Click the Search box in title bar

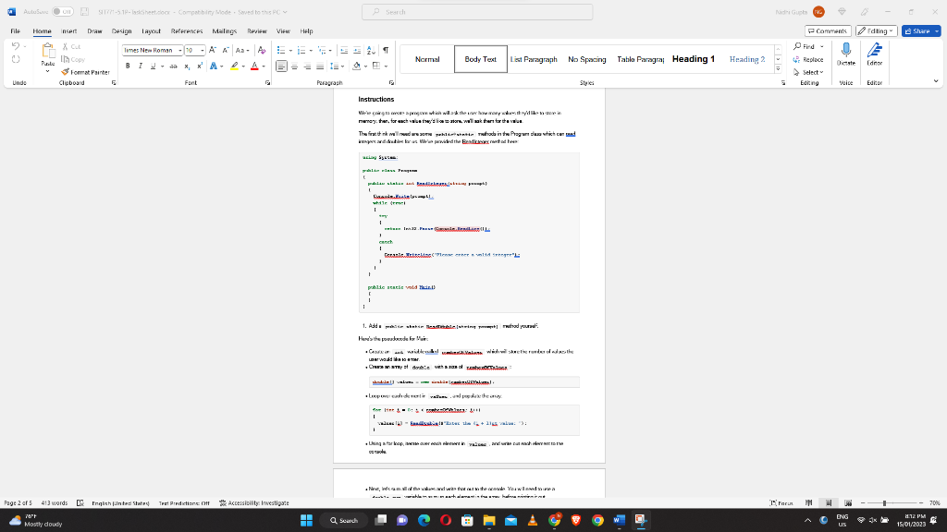coord(477,11)
